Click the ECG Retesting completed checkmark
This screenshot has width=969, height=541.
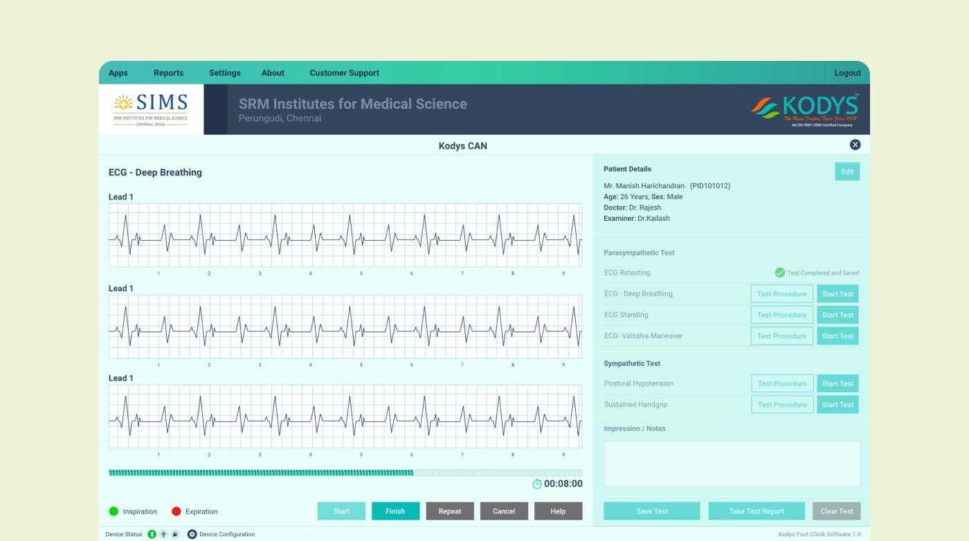(x=780, y=273)
